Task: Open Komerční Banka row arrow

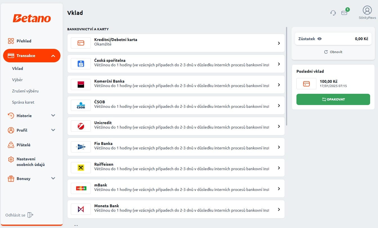Action: [279, 85]
